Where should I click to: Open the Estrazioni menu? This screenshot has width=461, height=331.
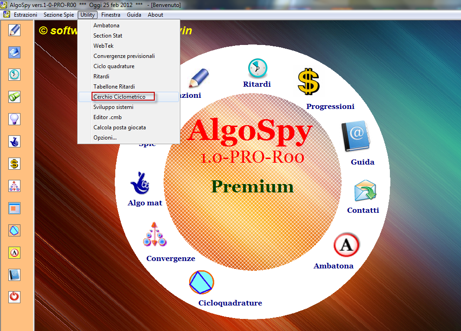point(26,15)
